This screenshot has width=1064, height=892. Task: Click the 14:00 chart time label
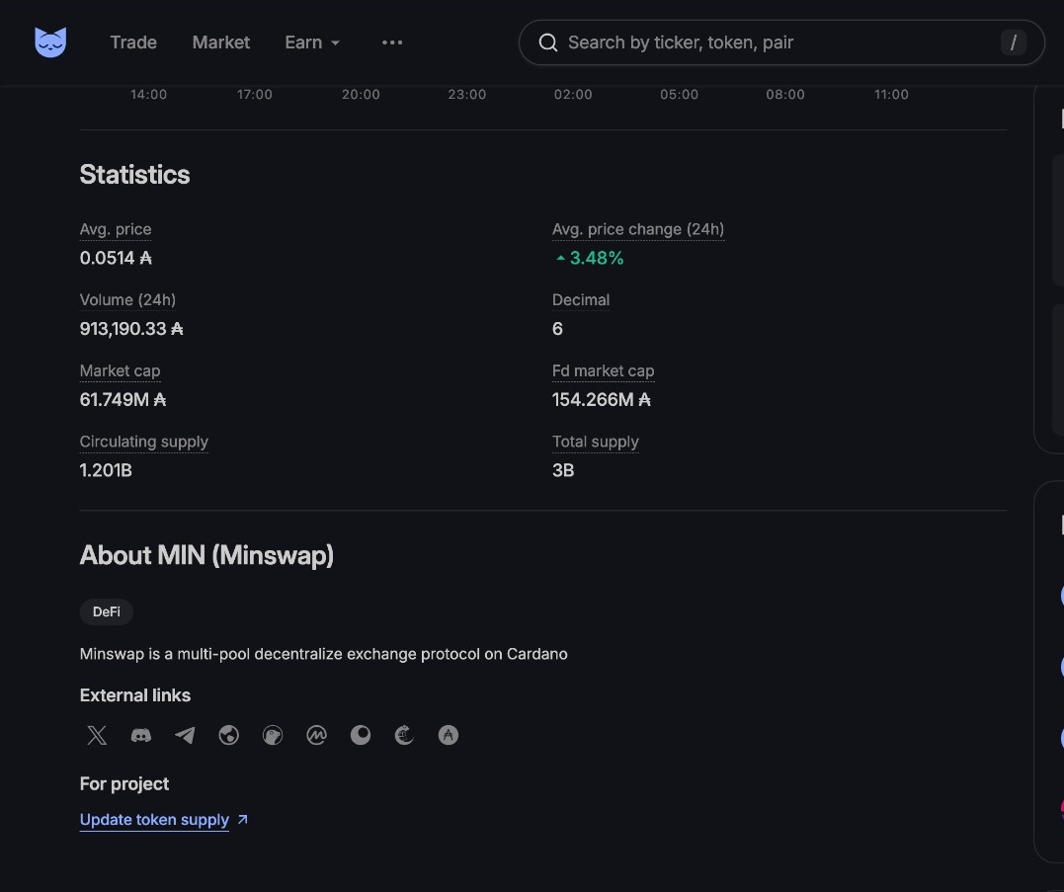(x=148, y=94)
